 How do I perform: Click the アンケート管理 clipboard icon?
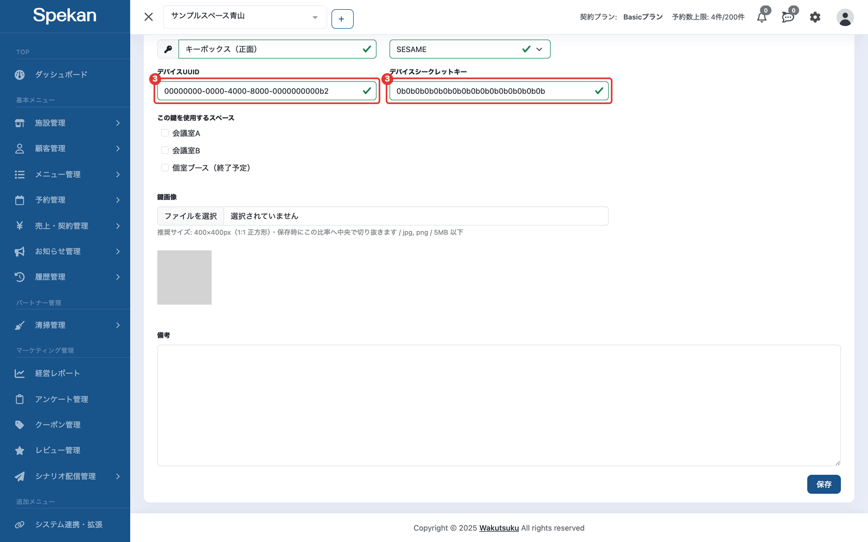click(20, 399)
